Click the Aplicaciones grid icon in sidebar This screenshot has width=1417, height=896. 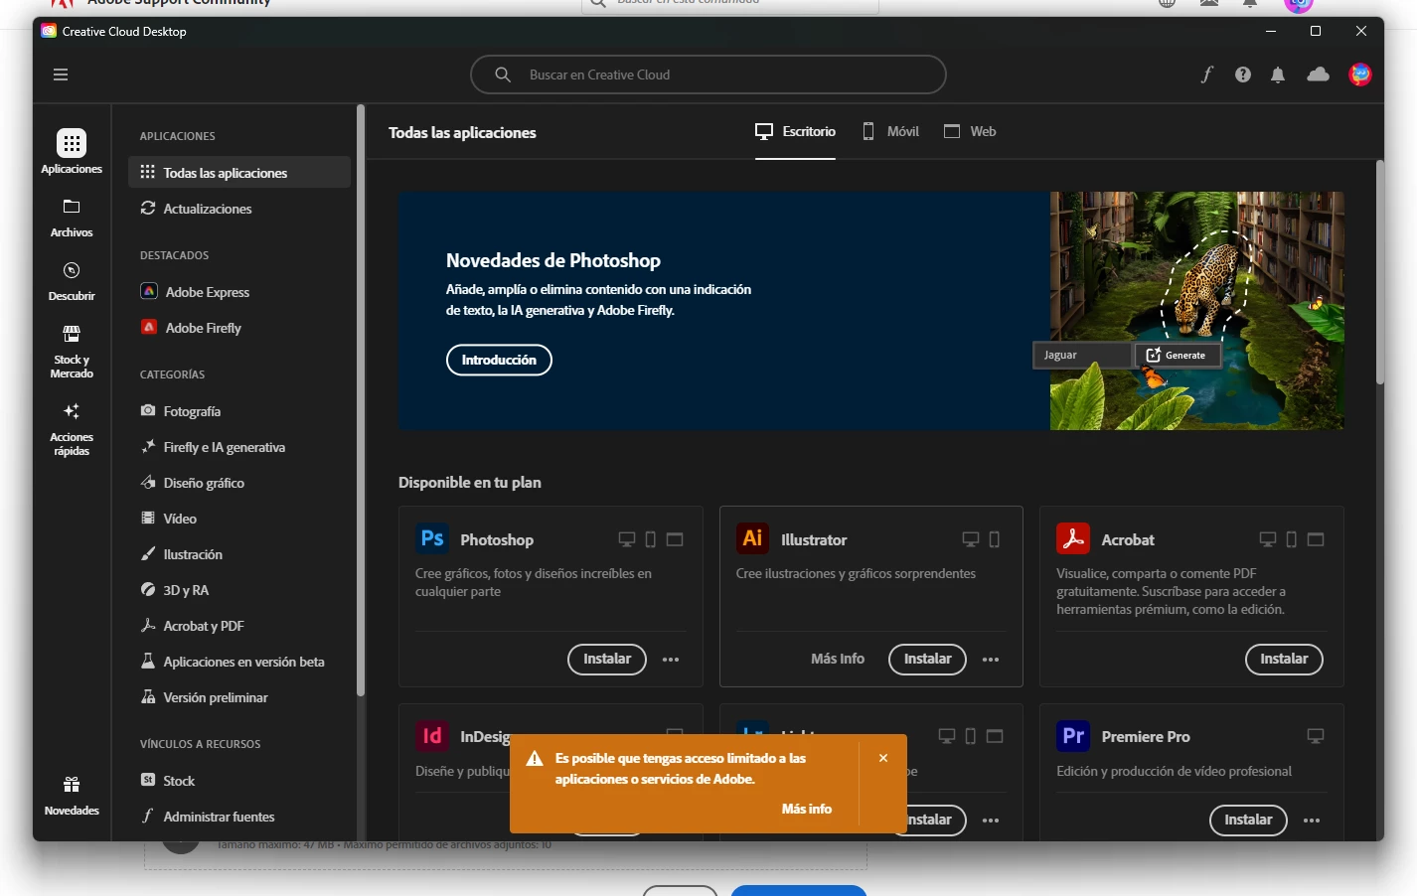click(72, 143)
